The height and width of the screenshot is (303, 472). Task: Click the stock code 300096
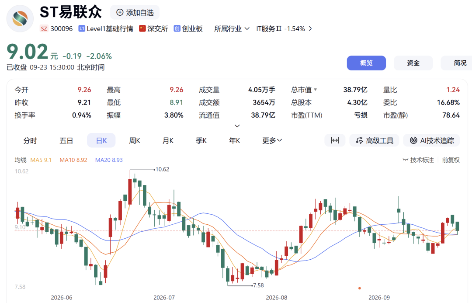pos(62,28)
